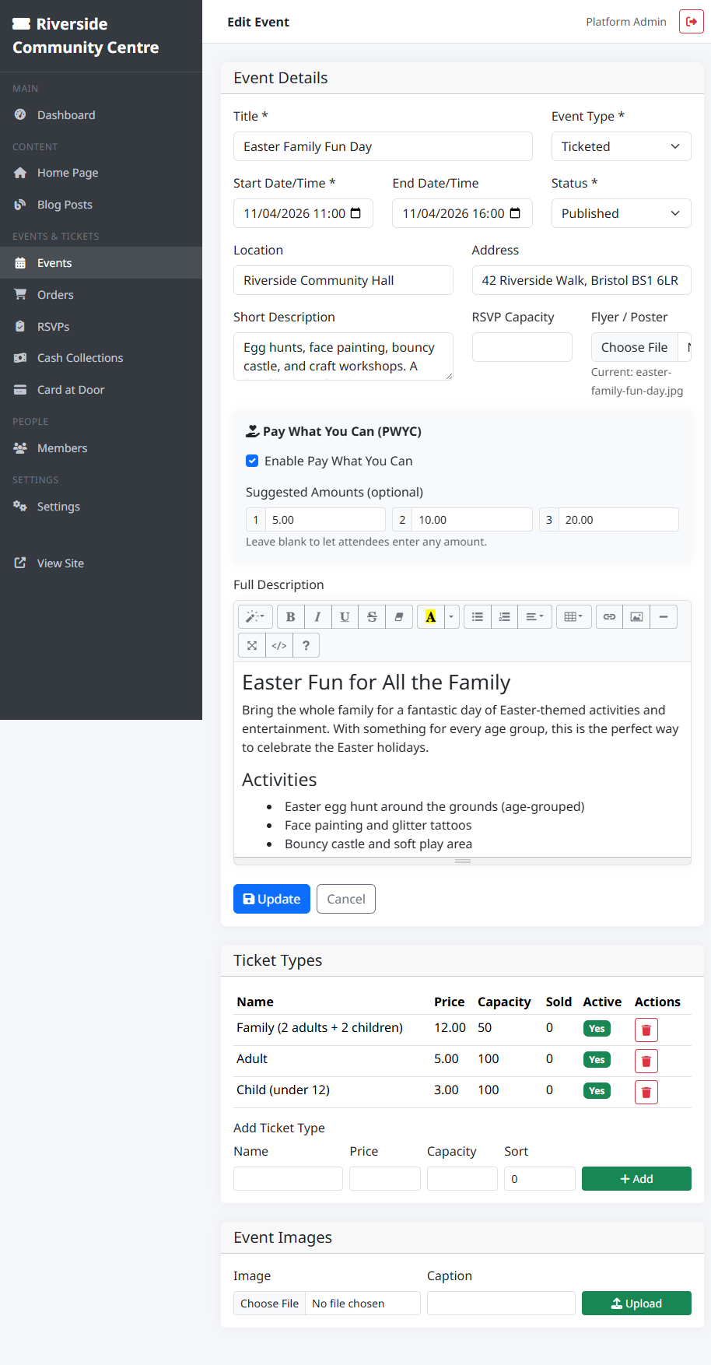Insert an unordered bullet list
Viewport: 711px width, 1365px height.
pos(478,617)
